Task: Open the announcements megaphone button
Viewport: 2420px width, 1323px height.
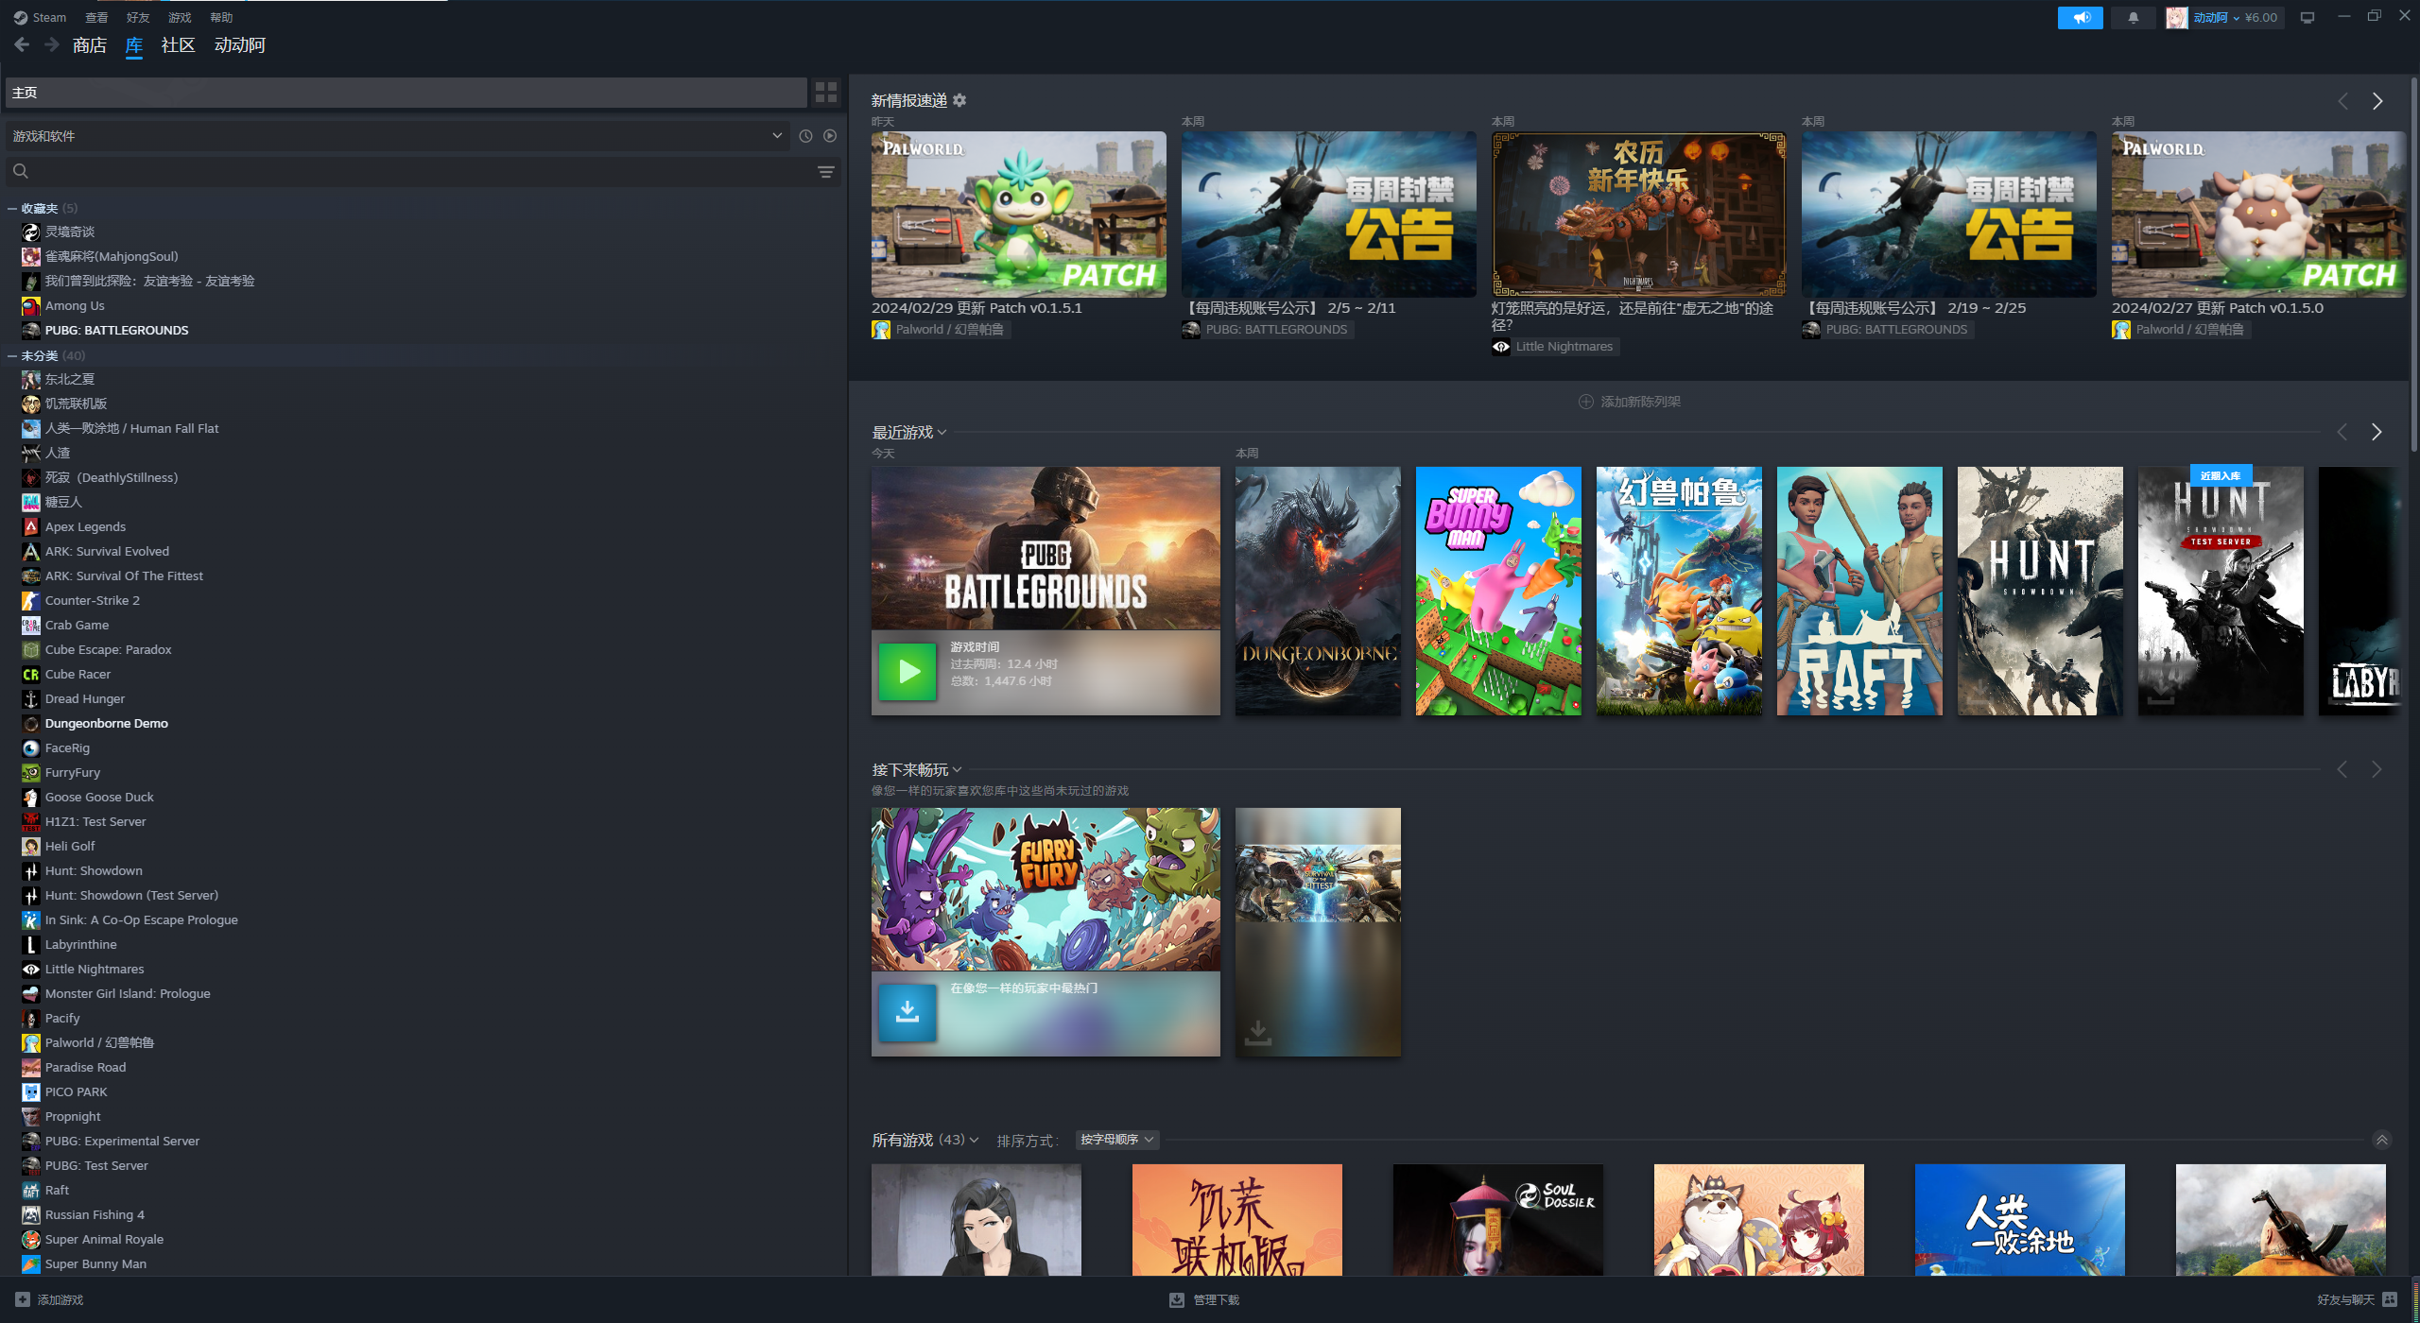Action: point(2080,17)
